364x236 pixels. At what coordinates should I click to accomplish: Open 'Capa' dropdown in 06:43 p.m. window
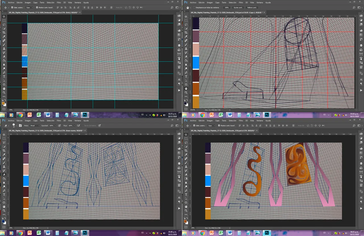212,126
